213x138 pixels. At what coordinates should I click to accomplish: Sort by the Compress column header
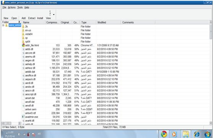(53, 23)
